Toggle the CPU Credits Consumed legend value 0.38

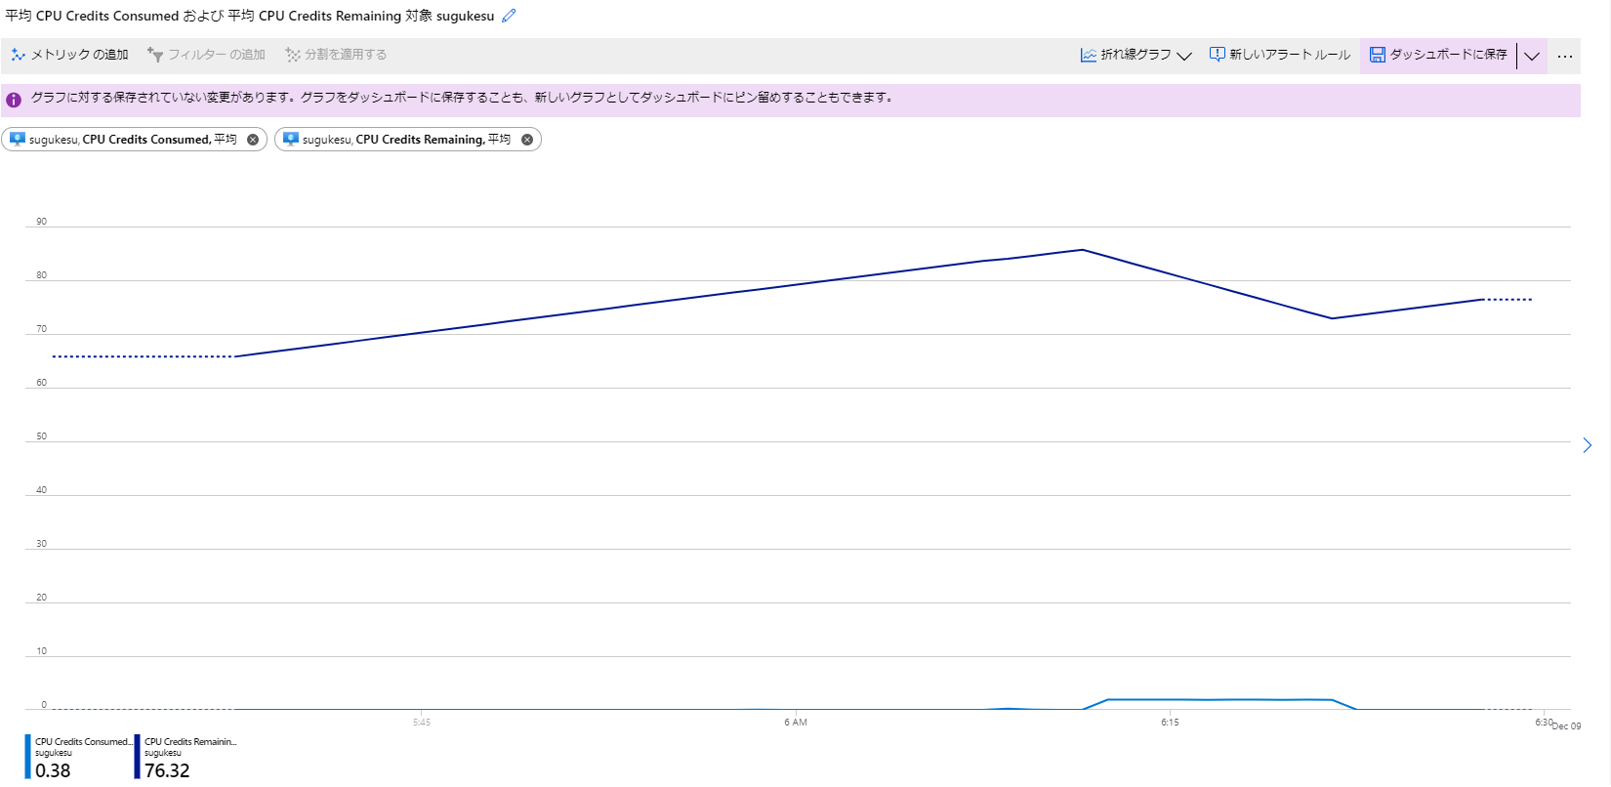point(53,770)
